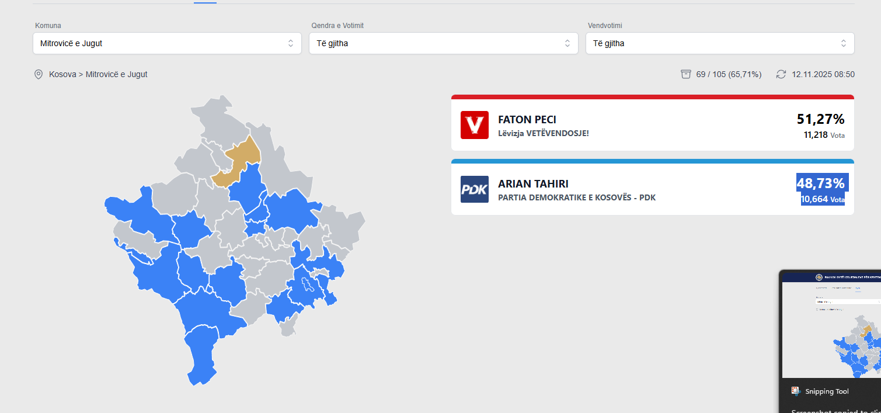
Task: Click the location pin icon beside Kosova
Action: (39, 75)
